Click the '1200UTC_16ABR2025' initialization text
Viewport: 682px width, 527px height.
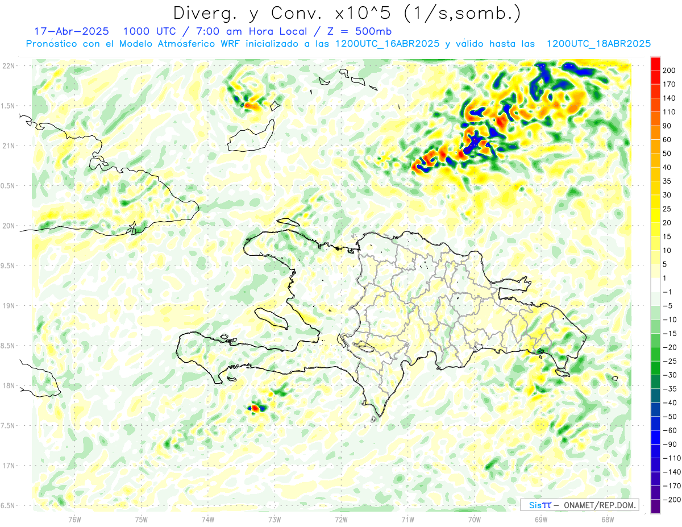click(x=387, y=44)
